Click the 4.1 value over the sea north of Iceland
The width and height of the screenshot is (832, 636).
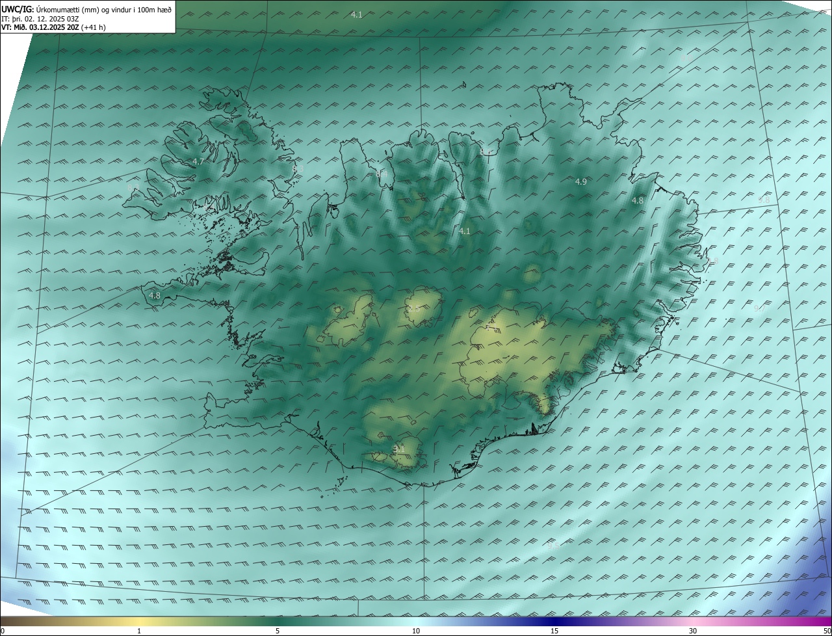[357, 14]
